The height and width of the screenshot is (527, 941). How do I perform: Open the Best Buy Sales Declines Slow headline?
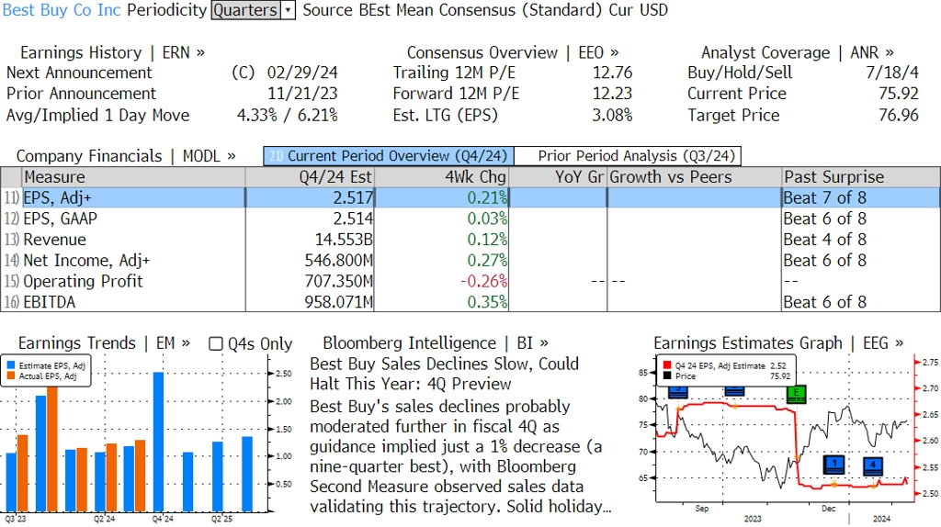point(444,374)
